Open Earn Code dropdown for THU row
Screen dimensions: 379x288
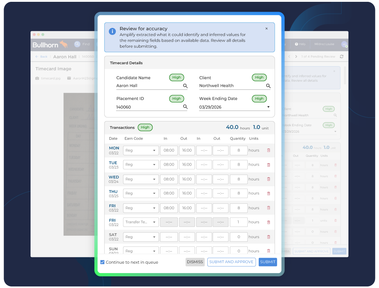(141, 193)
